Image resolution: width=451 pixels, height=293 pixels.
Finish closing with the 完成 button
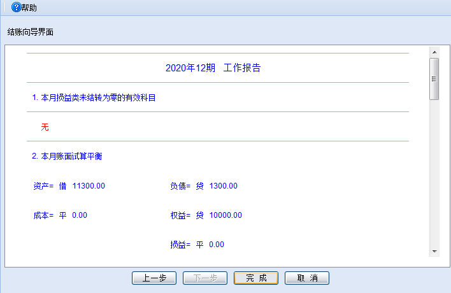pyautogui.click(x=256, y=278)
